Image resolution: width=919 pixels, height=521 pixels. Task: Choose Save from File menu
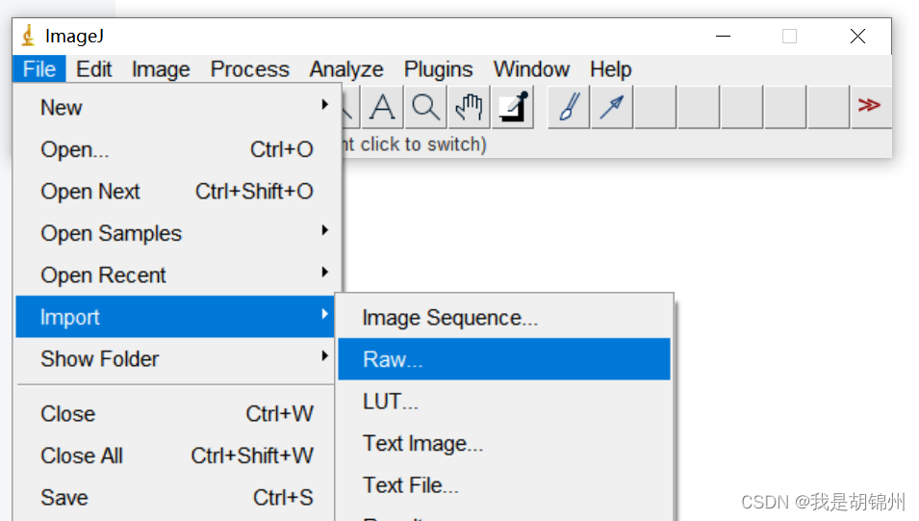coord(175,498)
